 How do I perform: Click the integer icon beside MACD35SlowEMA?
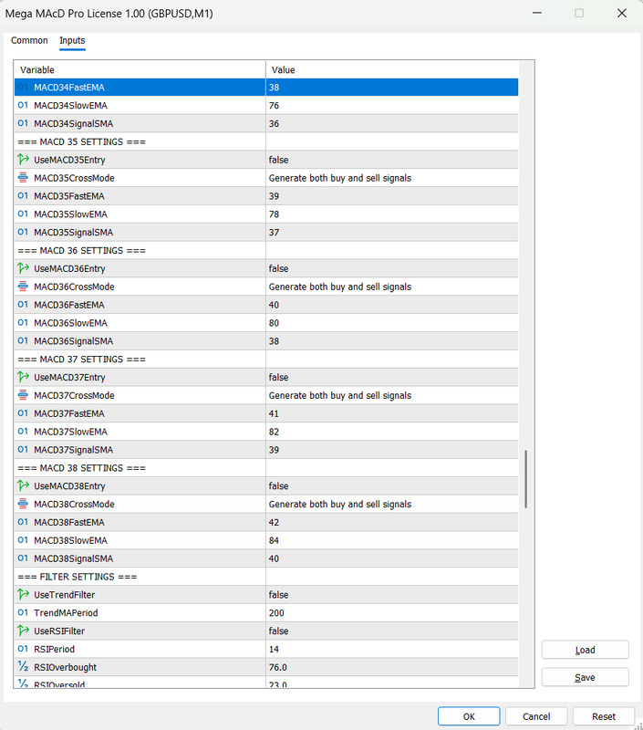23,214
